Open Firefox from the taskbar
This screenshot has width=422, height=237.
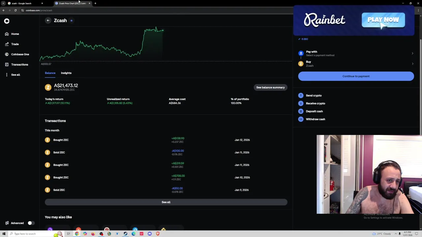(93, 234)
